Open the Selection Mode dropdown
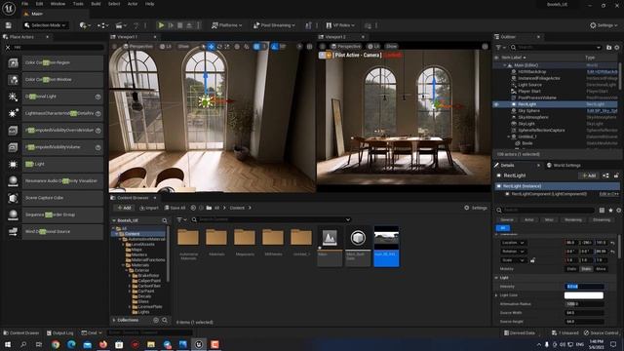The width and height of the screenshot is (624, 351). pos(45,25)
